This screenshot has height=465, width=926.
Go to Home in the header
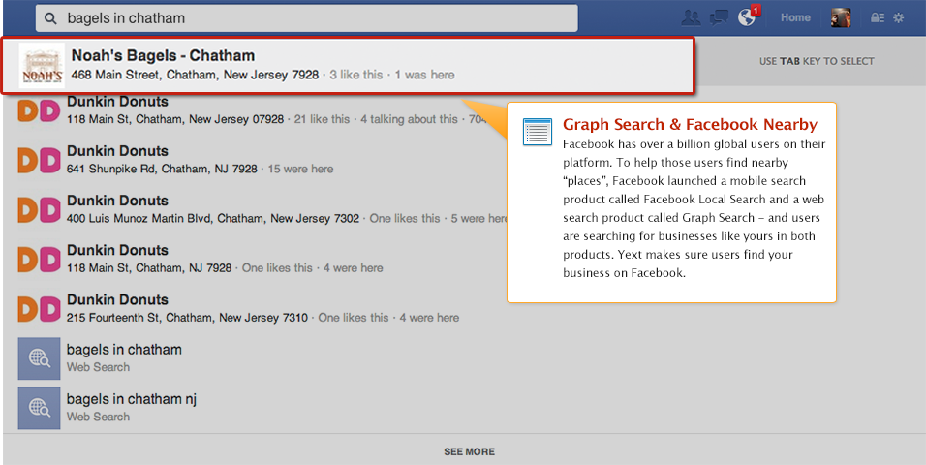click(795, 17)
